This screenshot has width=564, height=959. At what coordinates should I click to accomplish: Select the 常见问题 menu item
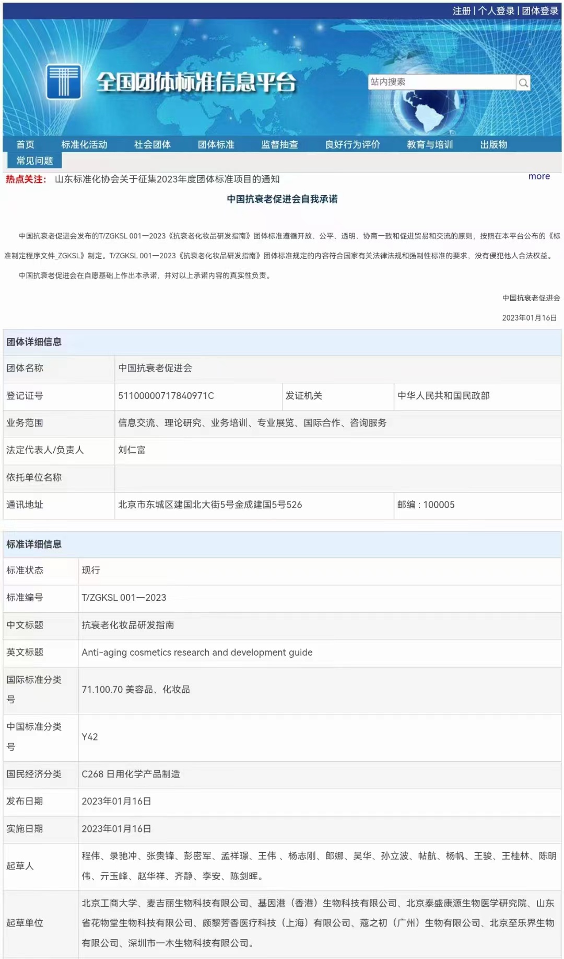pyautogui.click(x=34, y=161)
